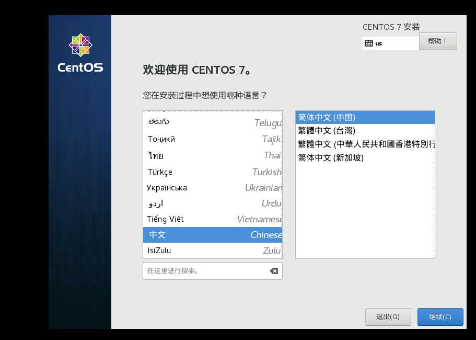Click the CentOS logo in the sidebar
The width and height of the screenshot is (476, 340).
point(80,53)
